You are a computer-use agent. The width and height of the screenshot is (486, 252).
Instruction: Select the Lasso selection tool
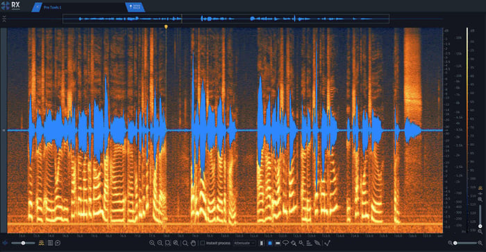(286, 243)
